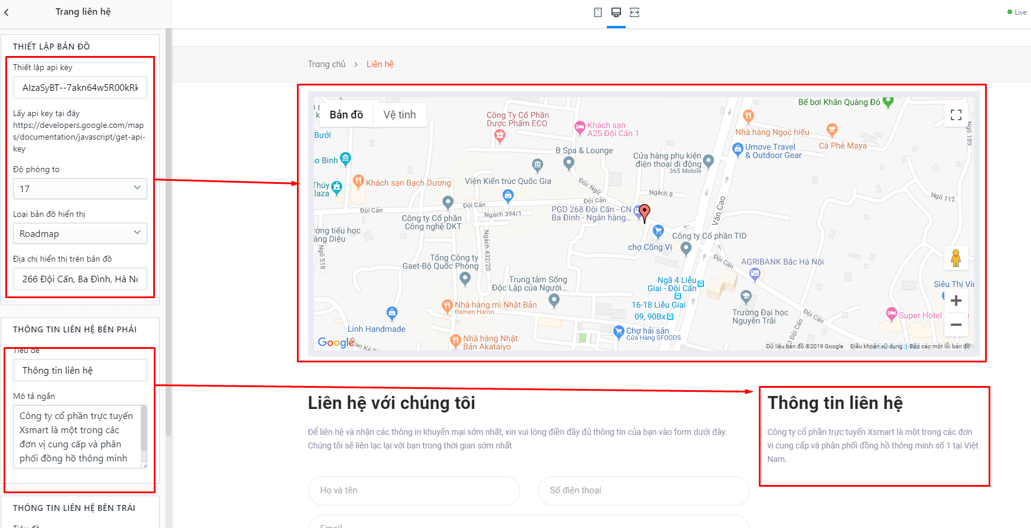The height and width of the screenshot is (528, 1031).
Task: Select Cửa hàng phụ kiện điện thoại pin
Action: click(708, 161)
